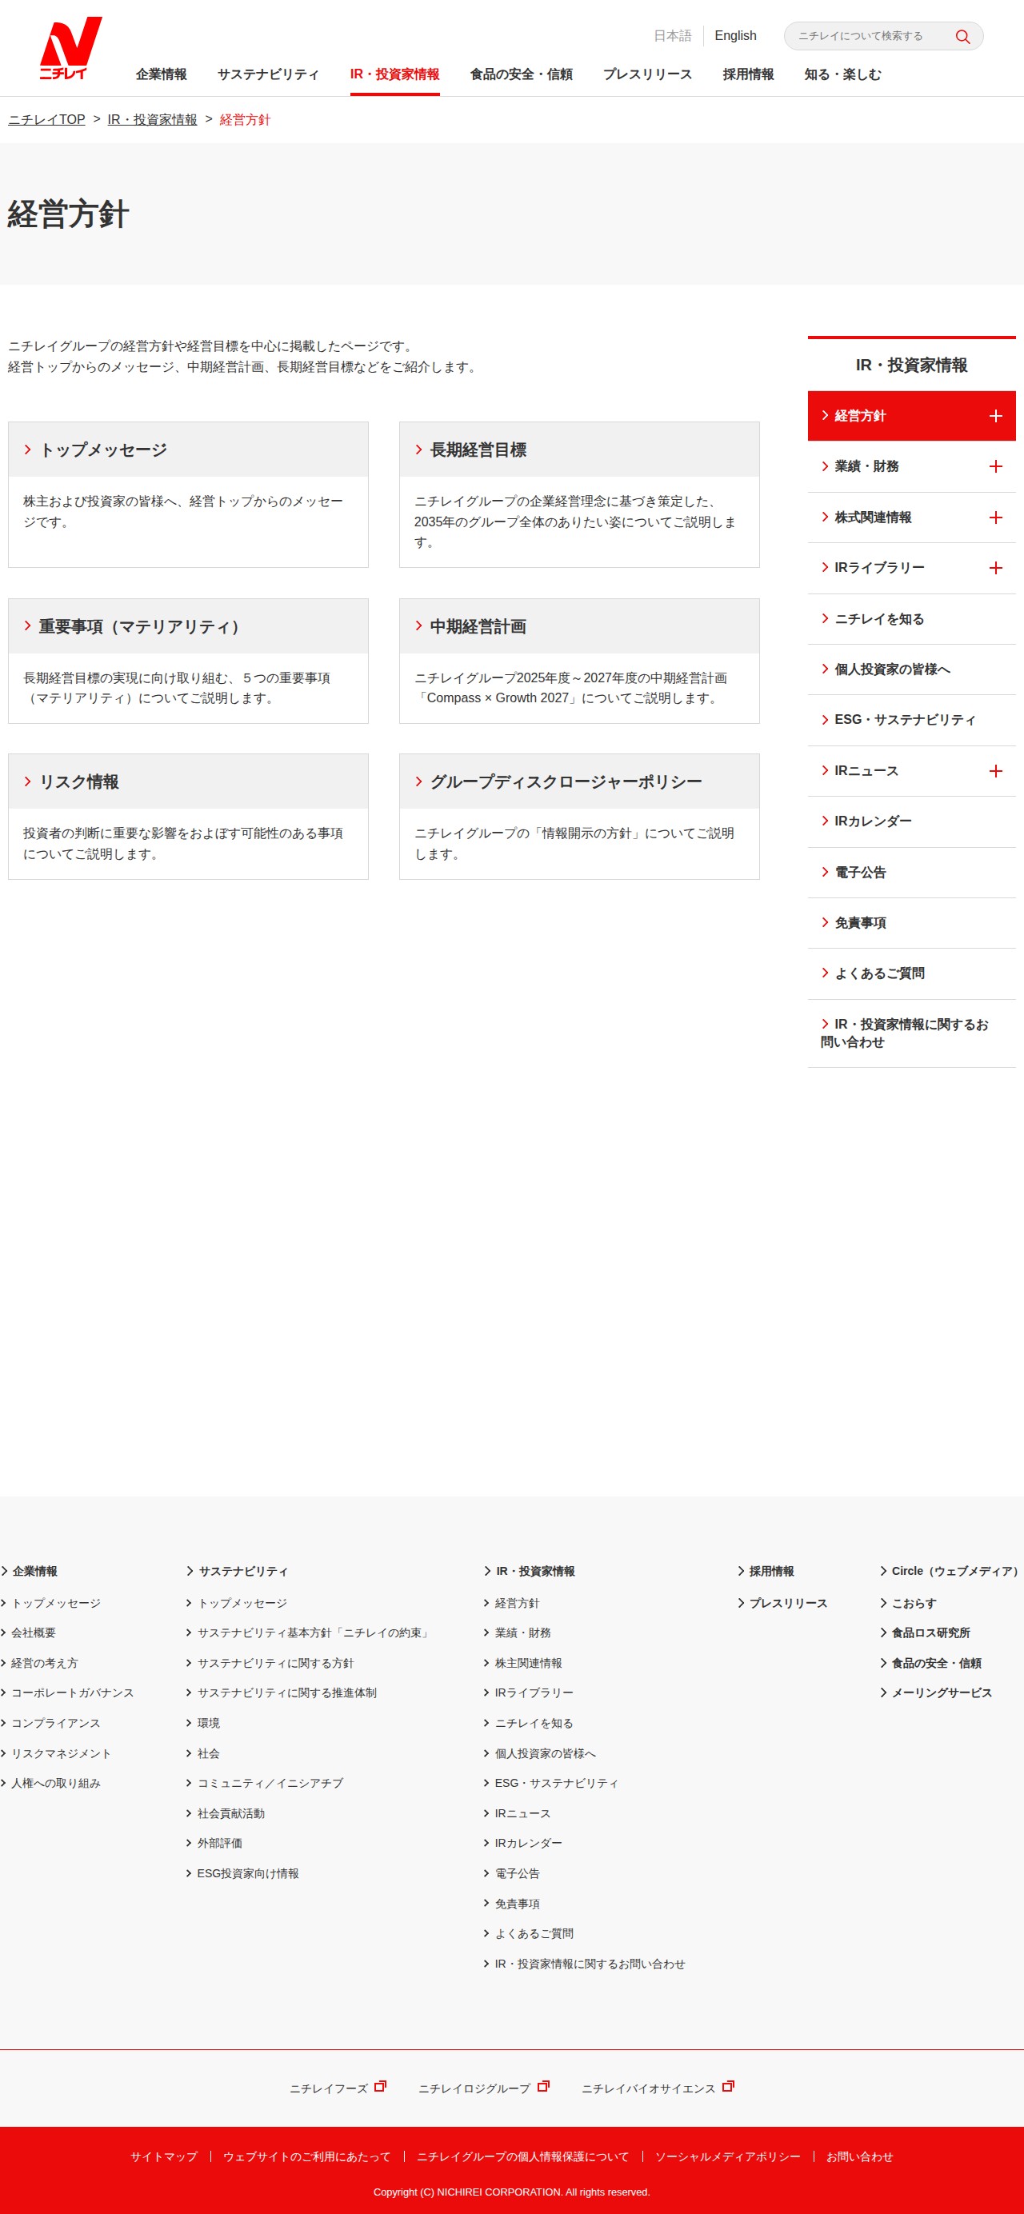The width and height of the screenshot is (1024, 2214).
Task: Open footer 人権への取り組み link
Action: [55, 1784]
